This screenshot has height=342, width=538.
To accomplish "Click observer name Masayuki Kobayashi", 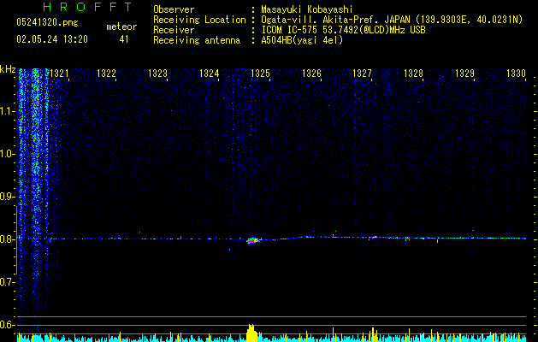I will point(307,9).
